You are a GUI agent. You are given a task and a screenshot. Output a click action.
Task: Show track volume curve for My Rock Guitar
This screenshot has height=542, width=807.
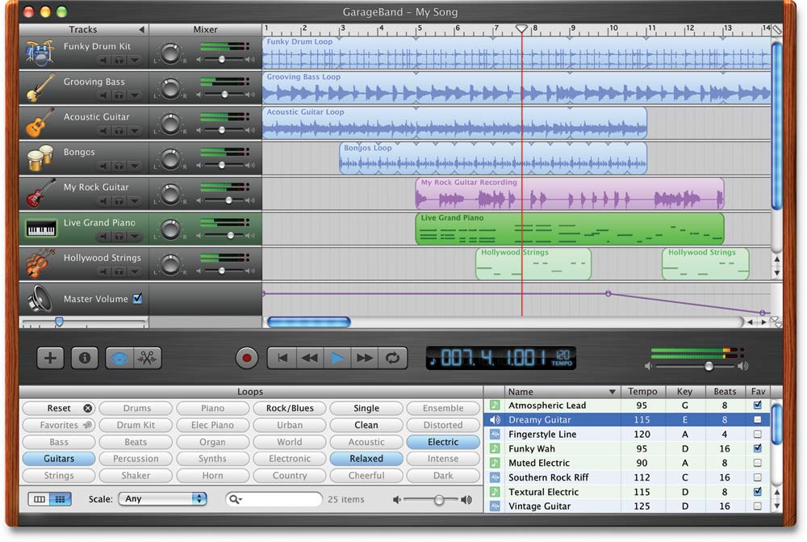click(x=134, y=201)
